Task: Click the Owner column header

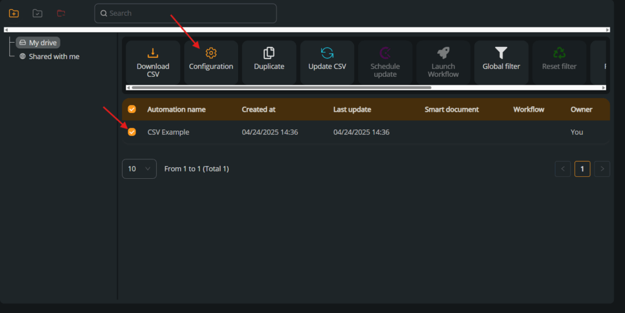Action: [581, 109]
